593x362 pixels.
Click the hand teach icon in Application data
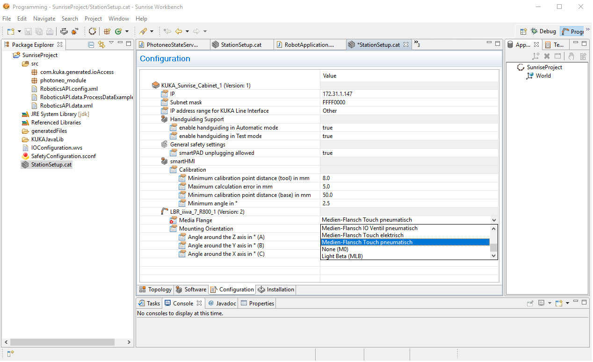tap(571, 56)
